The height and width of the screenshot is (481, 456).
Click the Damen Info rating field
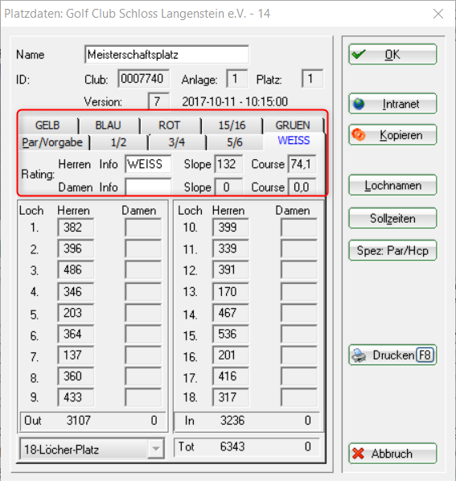tap(148, 187)
